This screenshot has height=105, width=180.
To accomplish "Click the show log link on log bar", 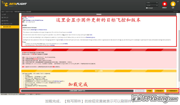I will pyautogui.click(x=176, y=12).
